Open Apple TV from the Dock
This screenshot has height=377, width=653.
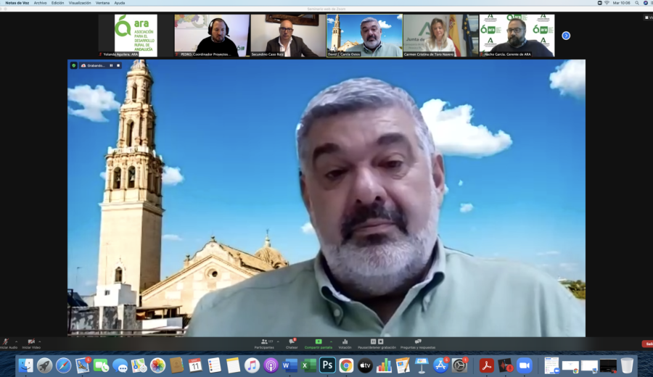[365, 366]
